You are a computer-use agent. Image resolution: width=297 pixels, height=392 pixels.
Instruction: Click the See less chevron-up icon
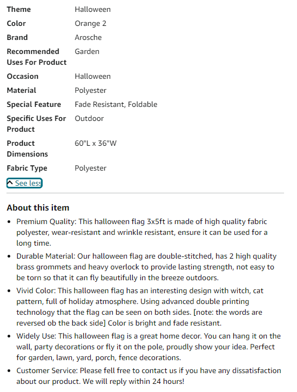pyautogui.click(x=10, y=183)
